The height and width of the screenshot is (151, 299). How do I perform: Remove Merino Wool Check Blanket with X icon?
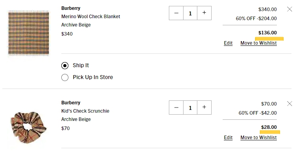(x=290, y=9)
